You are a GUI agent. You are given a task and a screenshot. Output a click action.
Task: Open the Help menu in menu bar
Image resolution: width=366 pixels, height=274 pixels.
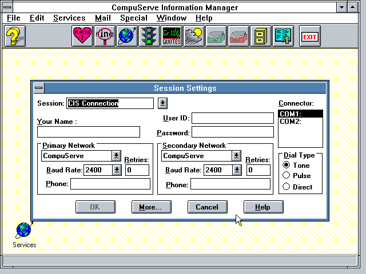click(204, 18)
